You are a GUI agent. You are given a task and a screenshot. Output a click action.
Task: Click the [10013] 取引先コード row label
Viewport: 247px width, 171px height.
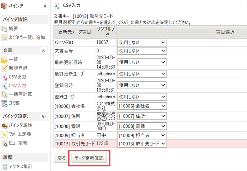click(x=75, y=144)
